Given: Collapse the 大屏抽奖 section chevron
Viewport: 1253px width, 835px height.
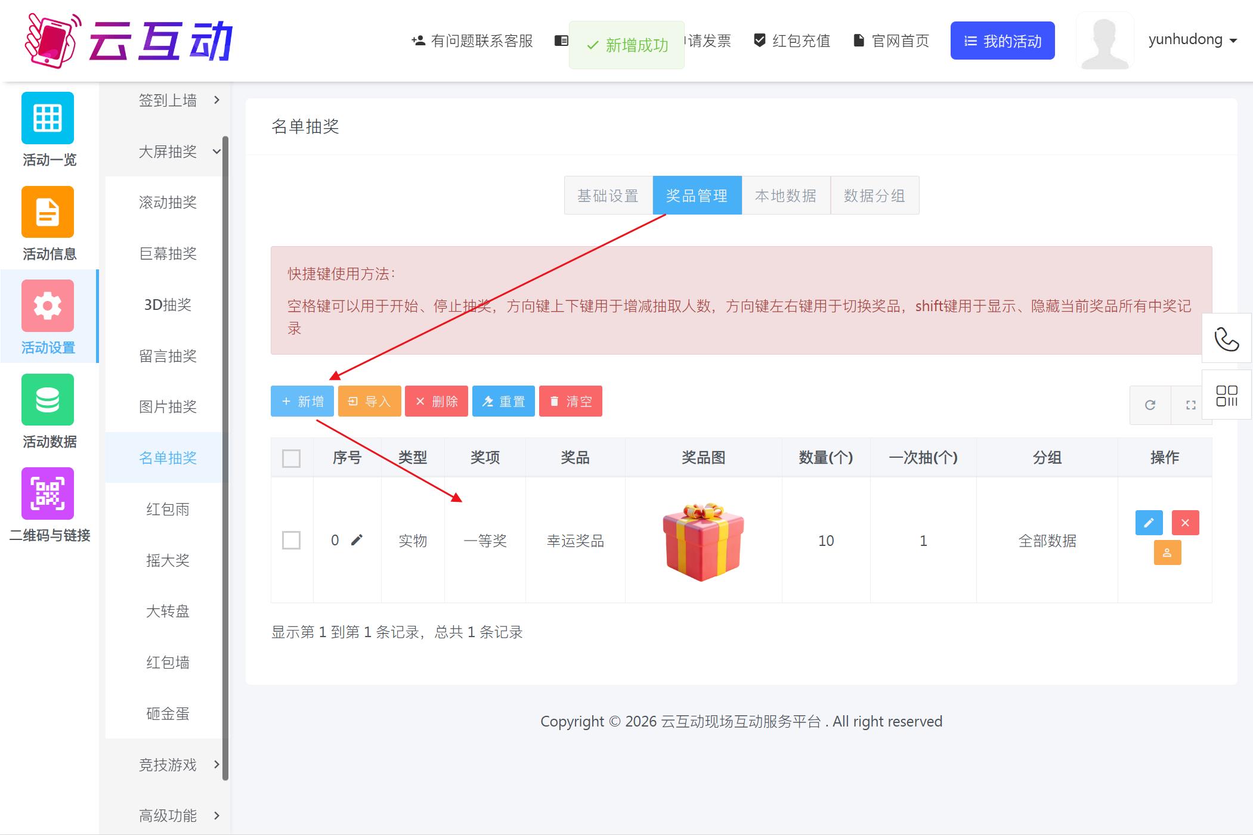Looking at the screenshot, I should tap(216, 151).
